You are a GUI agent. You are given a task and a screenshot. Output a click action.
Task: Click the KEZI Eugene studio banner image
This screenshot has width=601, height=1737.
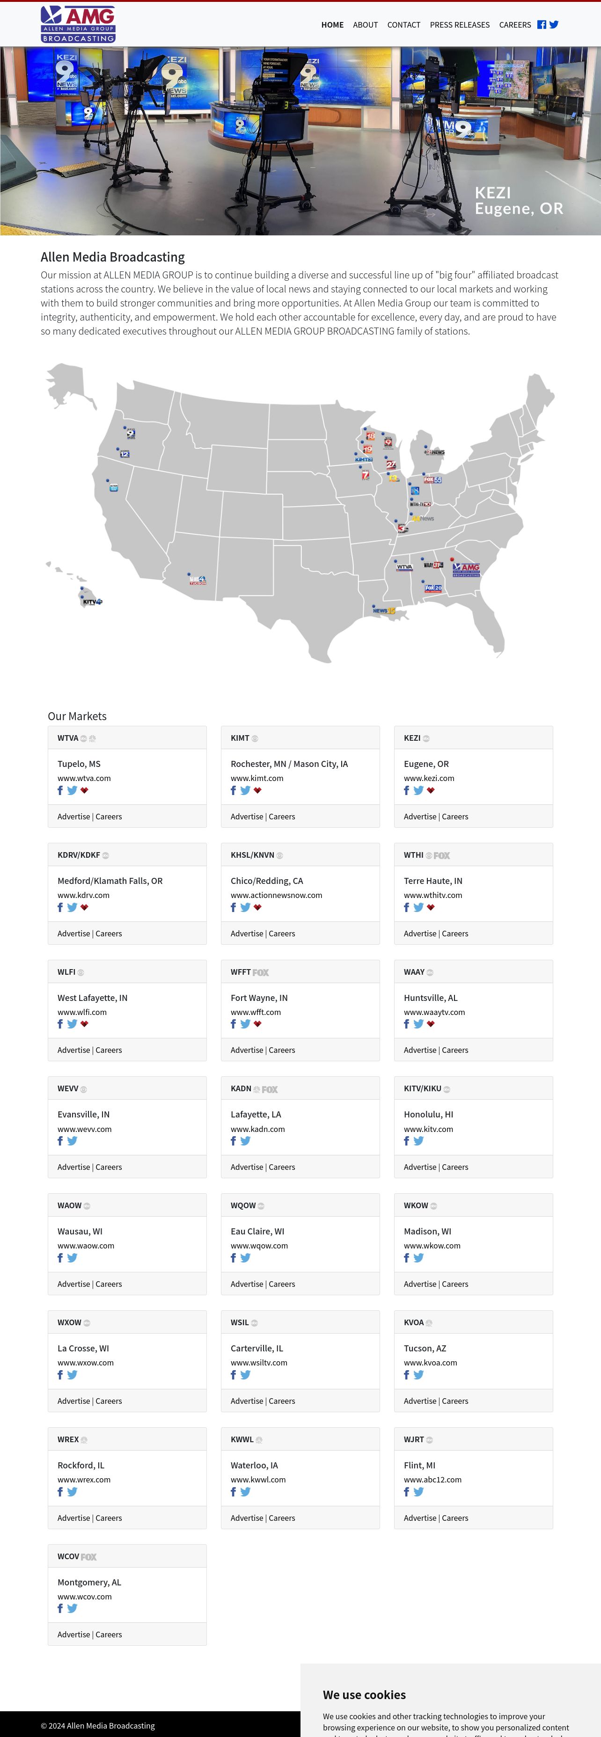click(x=300, y=141)
